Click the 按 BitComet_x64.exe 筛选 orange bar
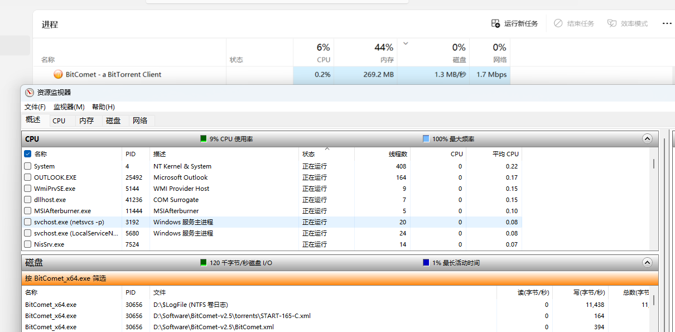 340,278
